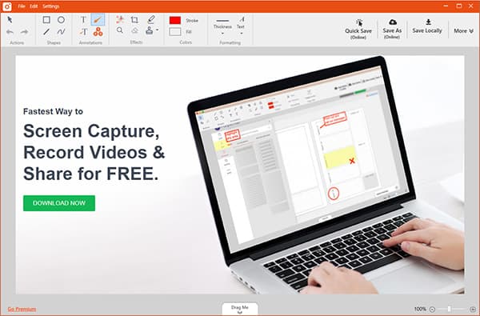The height and width of the screenshot is (316, 480).
Task: Open the Settings menu
Action: 51,6
